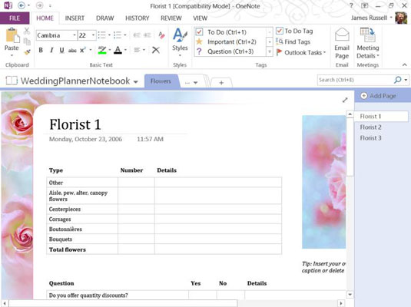This screenshot has height=307, width=411.
Task: Open Styles gallery icon
Action: point(180,35)
